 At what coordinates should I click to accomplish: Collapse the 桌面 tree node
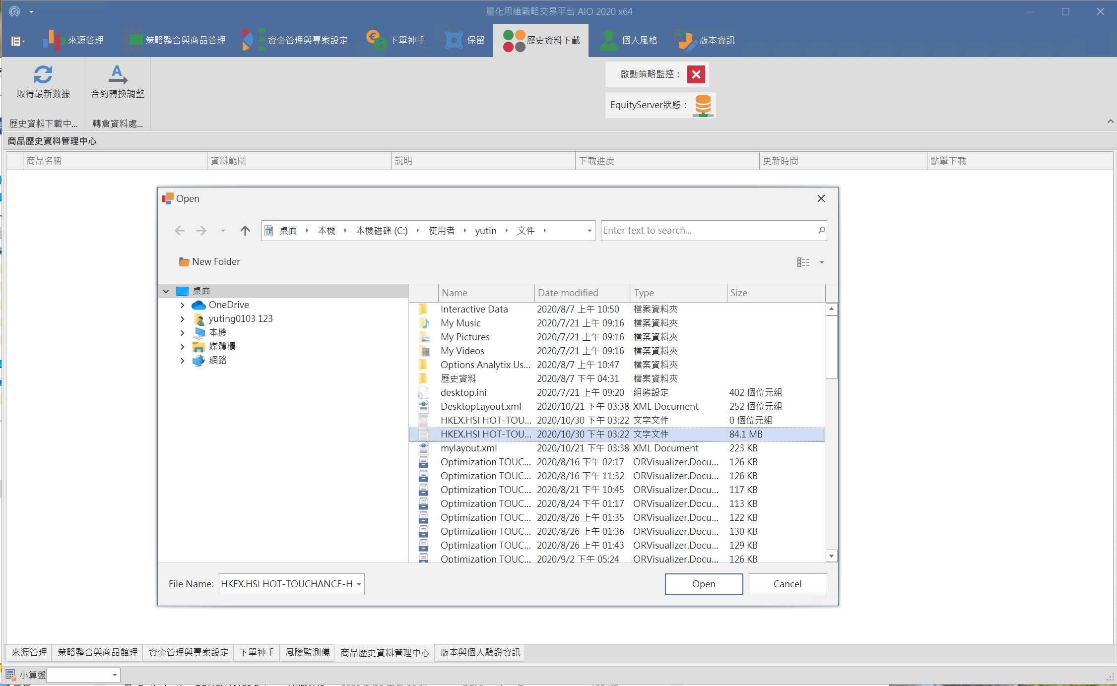pos(166,291)
